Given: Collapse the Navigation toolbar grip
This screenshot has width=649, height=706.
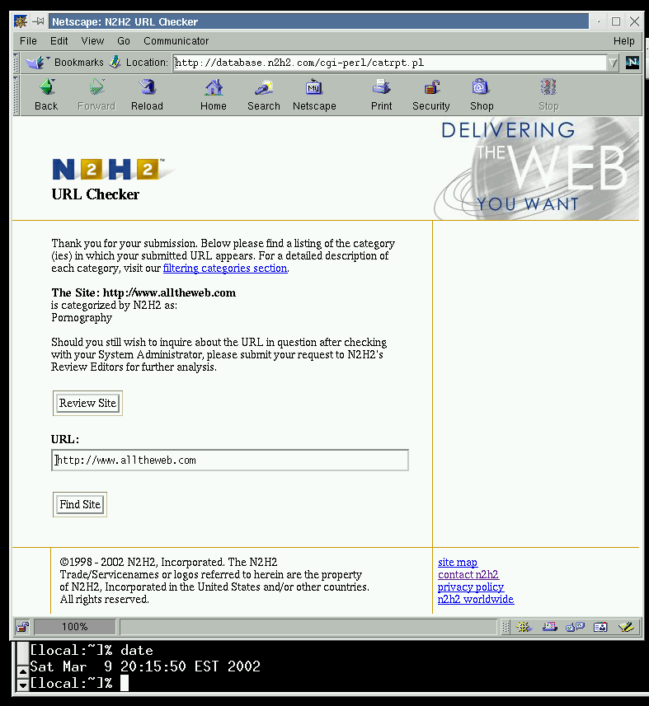Looking at the screenshot, I should [16, 95].
